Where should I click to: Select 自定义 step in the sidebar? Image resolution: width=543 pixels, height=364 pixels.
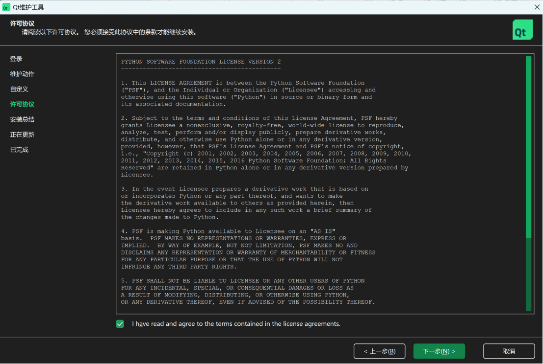coord(20,89)
